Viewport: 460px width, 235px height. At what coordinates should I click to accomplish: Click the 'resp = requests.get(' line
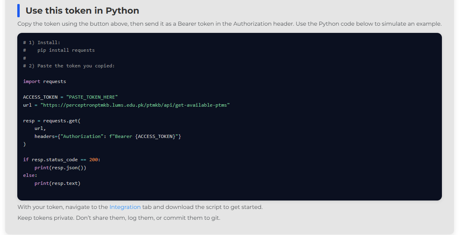pos(52,121)
